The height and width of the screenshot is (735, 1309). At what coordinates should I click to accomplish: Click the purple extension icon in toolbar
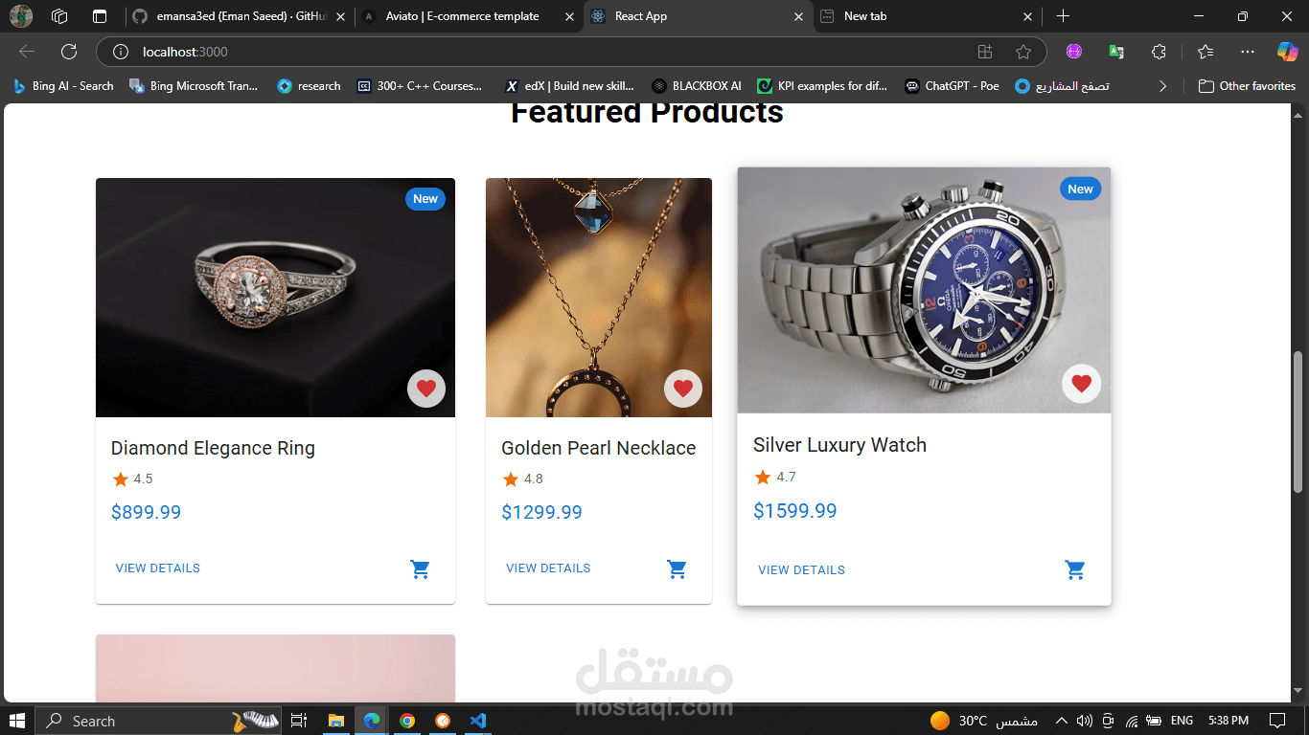coord(1074,52)
